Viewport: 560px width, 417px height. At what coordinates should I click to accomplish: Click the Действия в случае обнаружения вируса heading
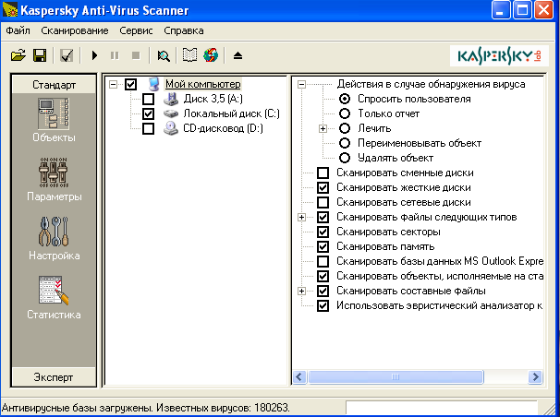point(431,85)
